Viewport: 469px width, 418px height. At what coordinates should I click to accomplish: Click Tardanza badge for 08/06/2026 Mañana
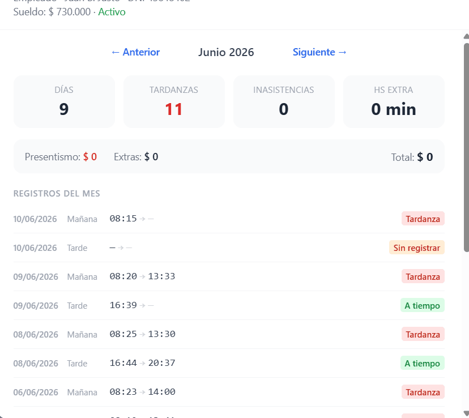tap(423, 334)
